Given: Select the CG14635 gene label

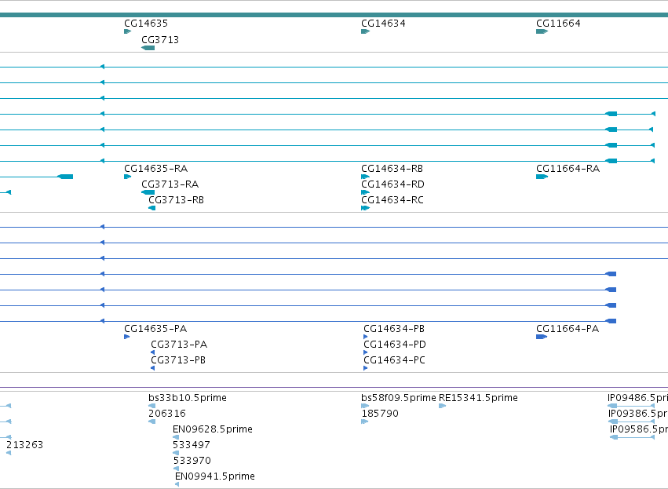Looking at the screenshot, I should (x=146, y=24).
